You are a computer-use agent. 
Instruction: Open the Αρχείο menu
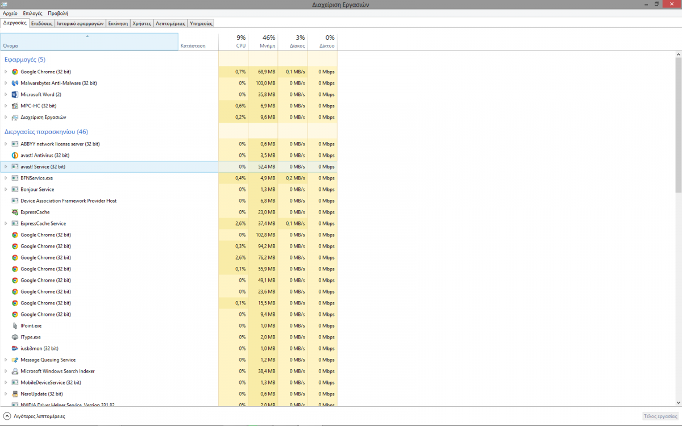[x=10, y=13]
